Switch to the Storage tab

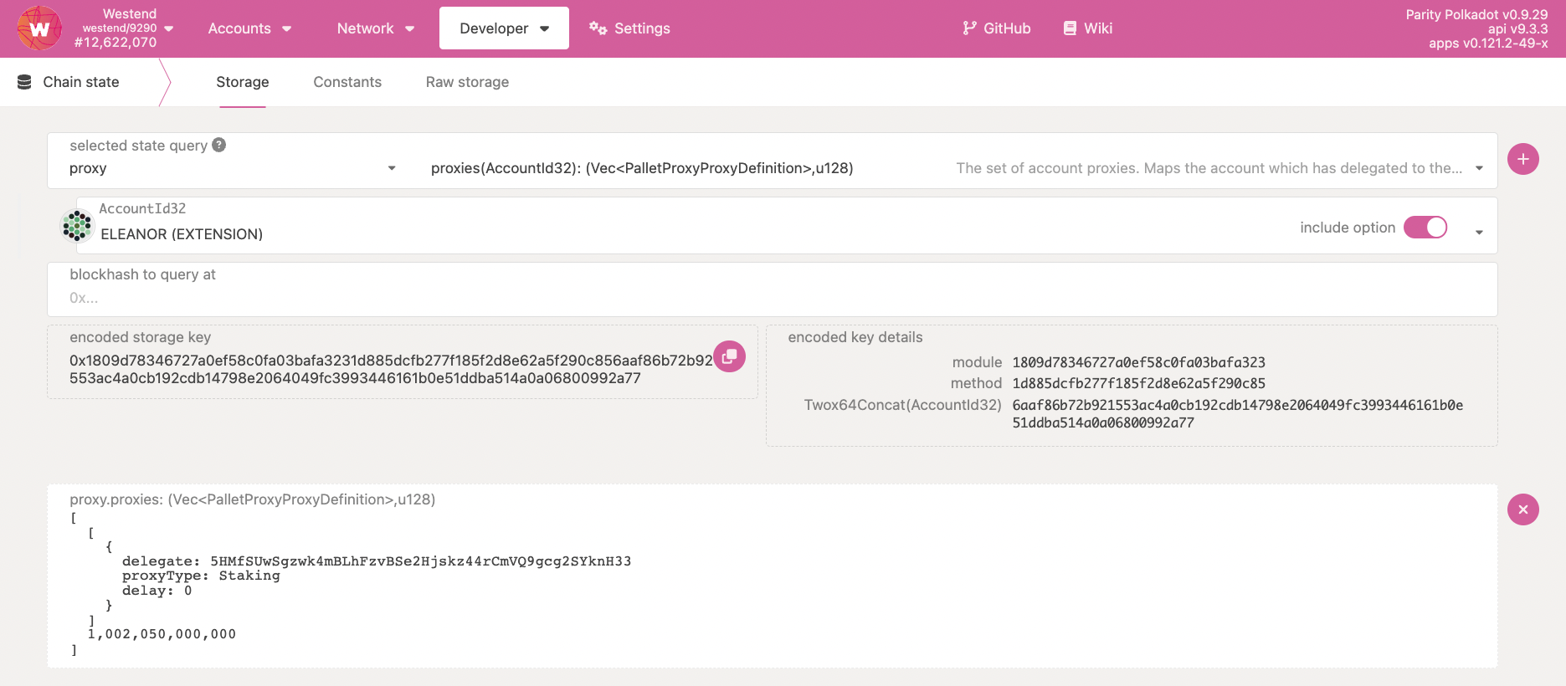pos(243,82)
